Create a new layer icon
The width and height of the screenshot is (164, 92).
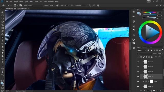click(x=157, y=90)
